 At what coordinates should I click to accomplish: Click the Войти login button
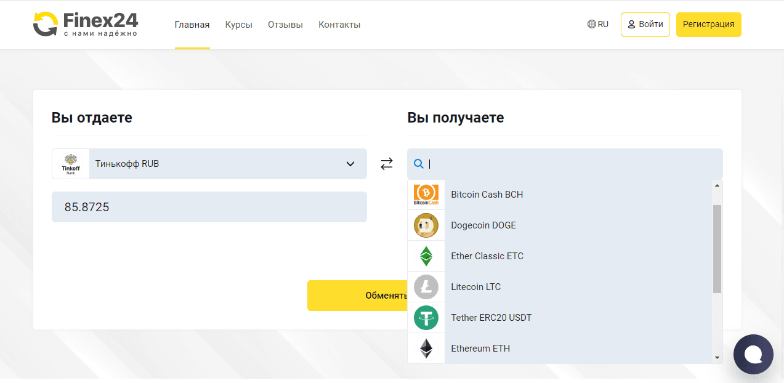click(x=645, y=25)
